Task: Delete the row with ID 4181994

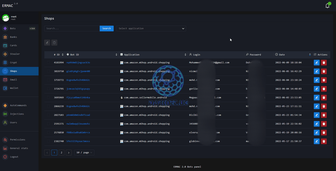Action: point(324,63)
